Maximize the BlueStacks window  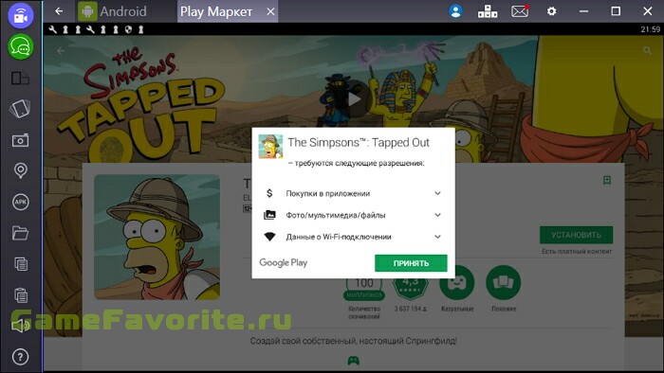616,11
